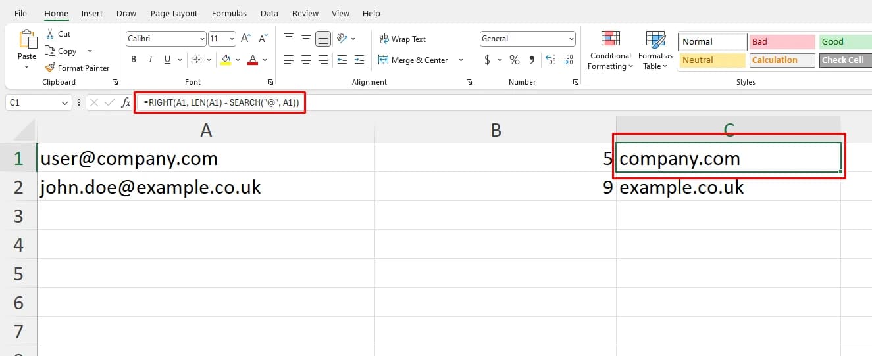The height and width of the screenshot is (356, 872).
Task: Apply Percent Style
Action: pyautogui.click(x=515, y=60)
